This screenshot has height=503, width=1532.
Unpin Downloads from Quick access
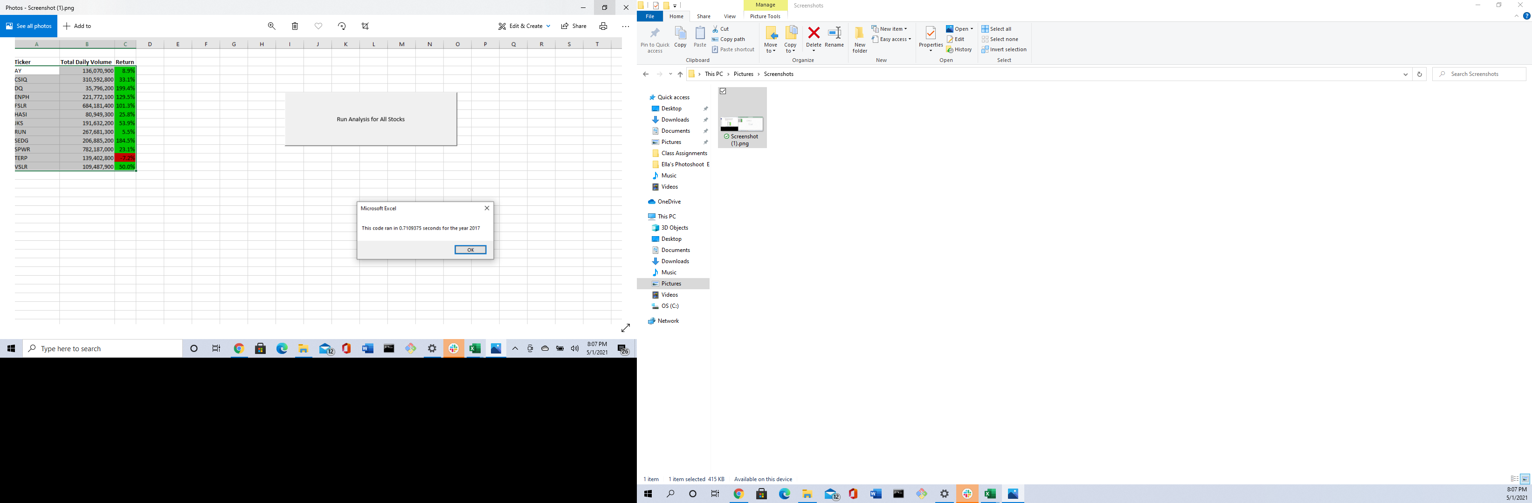click(x=705, y=119)
